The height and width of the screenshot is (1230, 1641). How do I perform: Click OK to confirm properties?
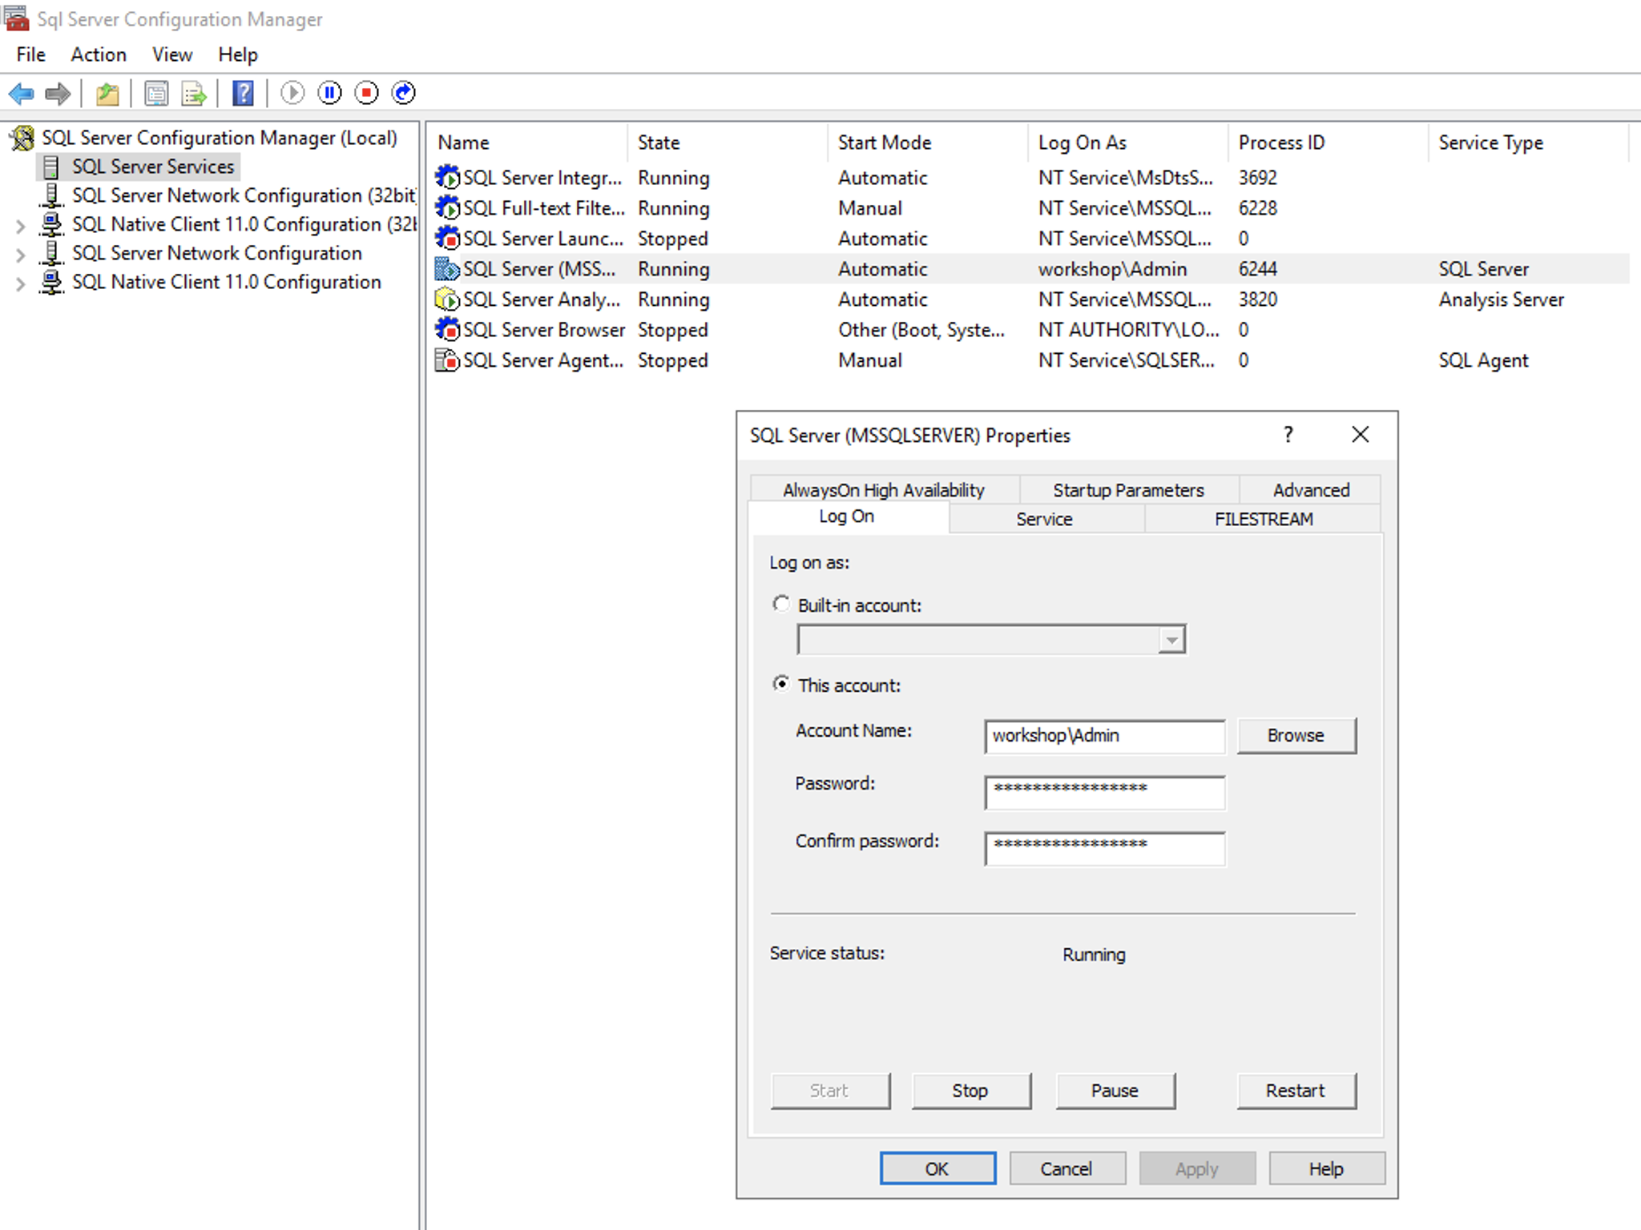(937, 1168)
